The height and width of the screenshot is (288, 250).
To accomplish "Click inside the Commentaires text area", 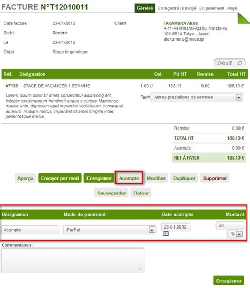I will click(x=73, y=260).
